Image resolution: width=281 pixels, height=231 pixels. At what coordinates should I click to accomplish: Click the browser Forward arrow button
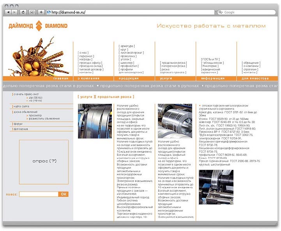tap(14, 12)
